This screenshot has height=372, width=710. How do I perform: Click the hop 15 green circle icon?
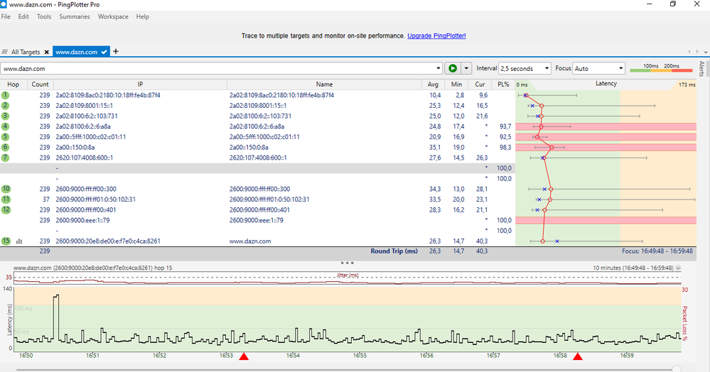click(x=6, y=241)
